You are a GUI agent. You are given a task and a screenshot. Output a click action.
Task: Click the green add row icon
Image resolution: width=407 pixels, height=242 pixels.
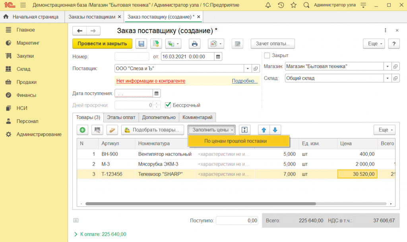(83, 130)
